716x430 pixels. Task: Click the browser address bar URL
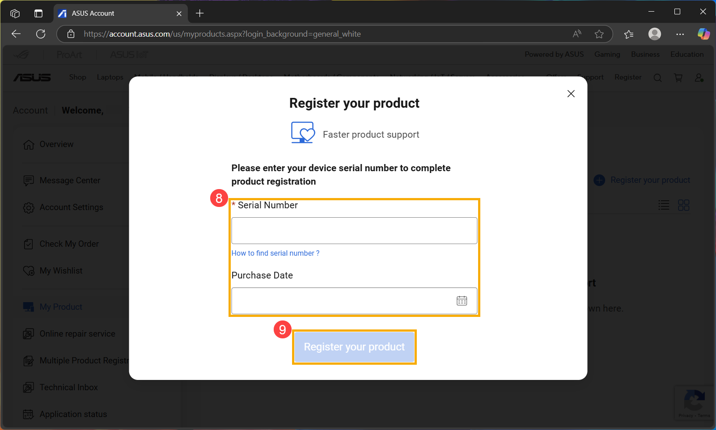[x=222, y=34]
